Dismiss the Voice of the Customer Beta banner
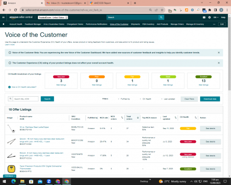Viewport: 231px width, 185px height. 219,53
